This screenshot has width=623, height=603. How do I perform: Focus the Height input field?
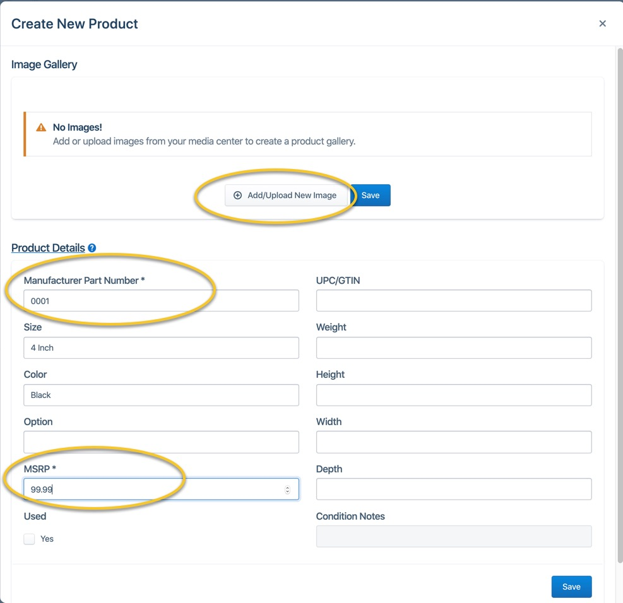coord(453,395)
